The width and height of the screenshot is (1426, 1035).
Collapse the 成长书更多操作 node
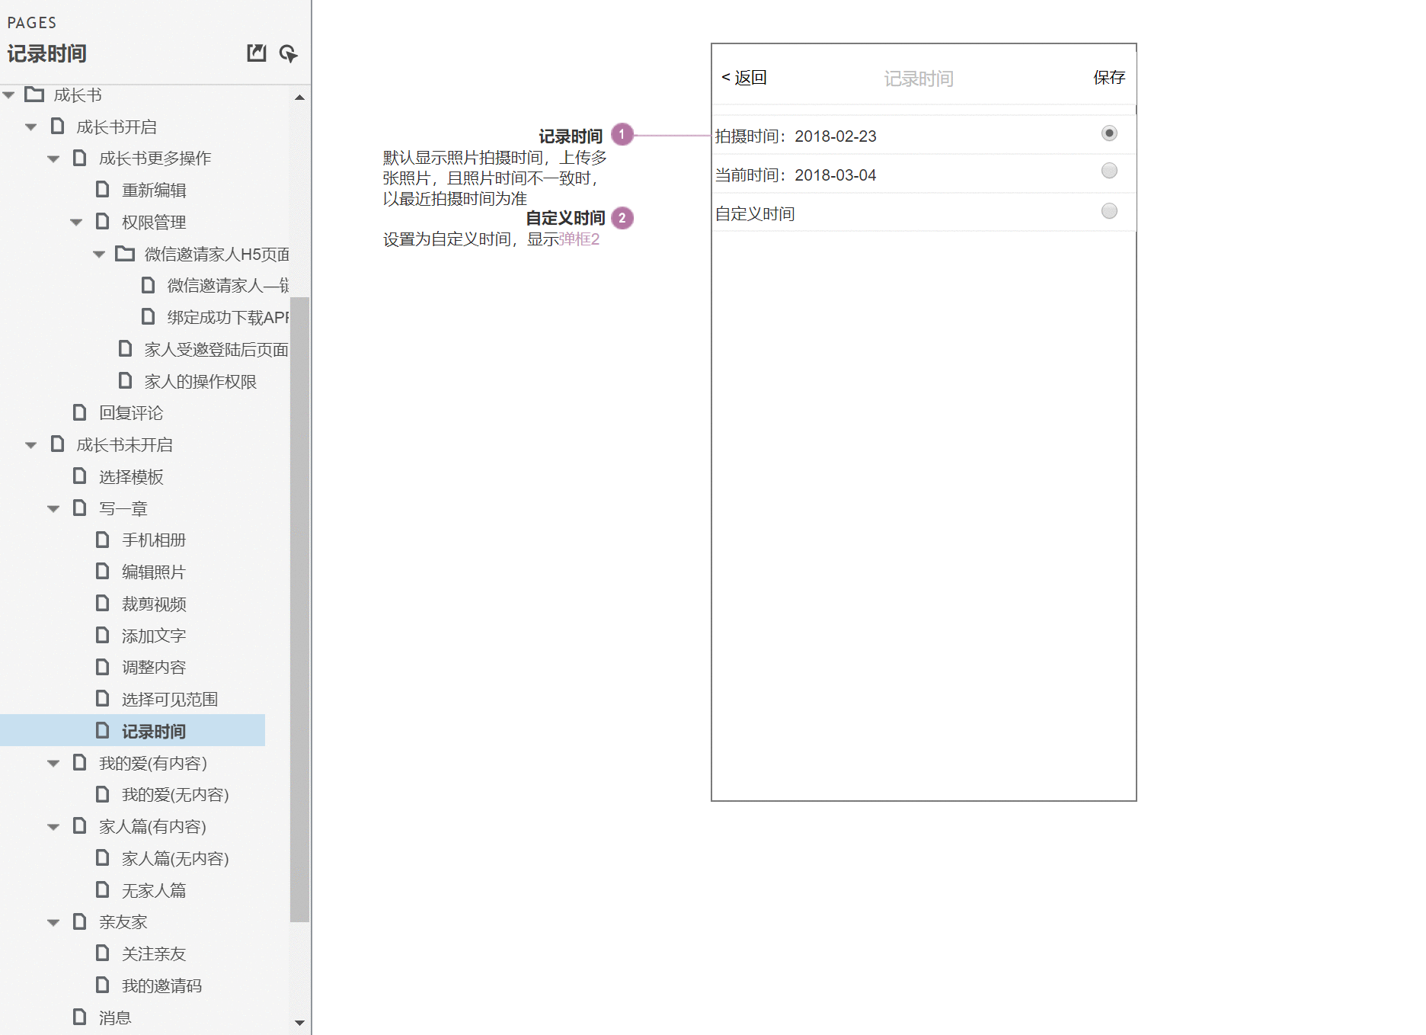[54, 159]
